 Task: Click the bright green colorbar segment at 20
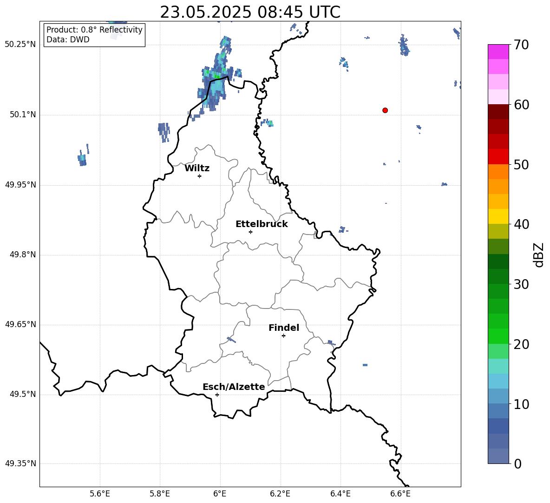498,336
